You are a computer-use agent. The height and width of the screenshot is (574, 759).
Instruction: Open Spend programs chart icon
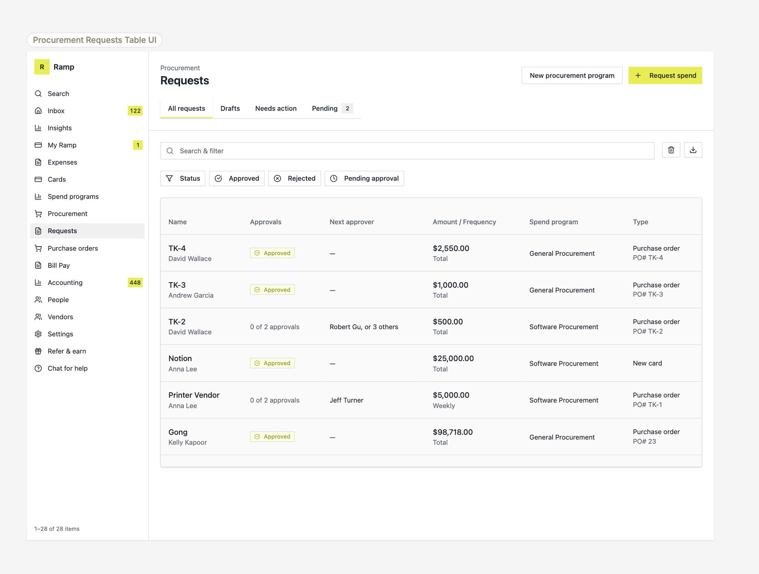38,197
